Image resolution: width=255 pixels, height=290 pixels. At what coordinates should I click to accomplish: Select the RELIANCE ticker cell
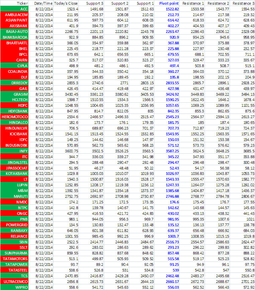coord(14,236)
